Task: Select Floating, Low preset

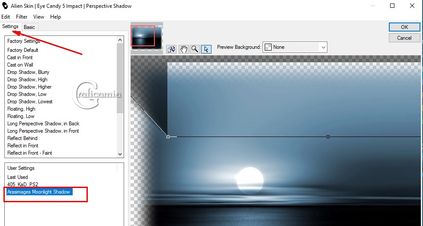Action: [x=21, y=116]
